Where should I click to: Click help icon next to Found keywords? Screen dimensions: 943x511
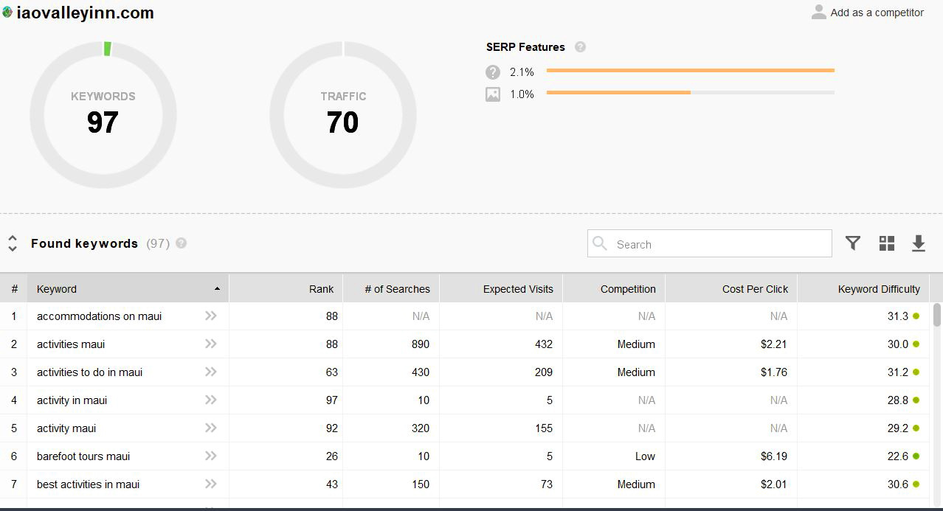[x=182, y=243]
